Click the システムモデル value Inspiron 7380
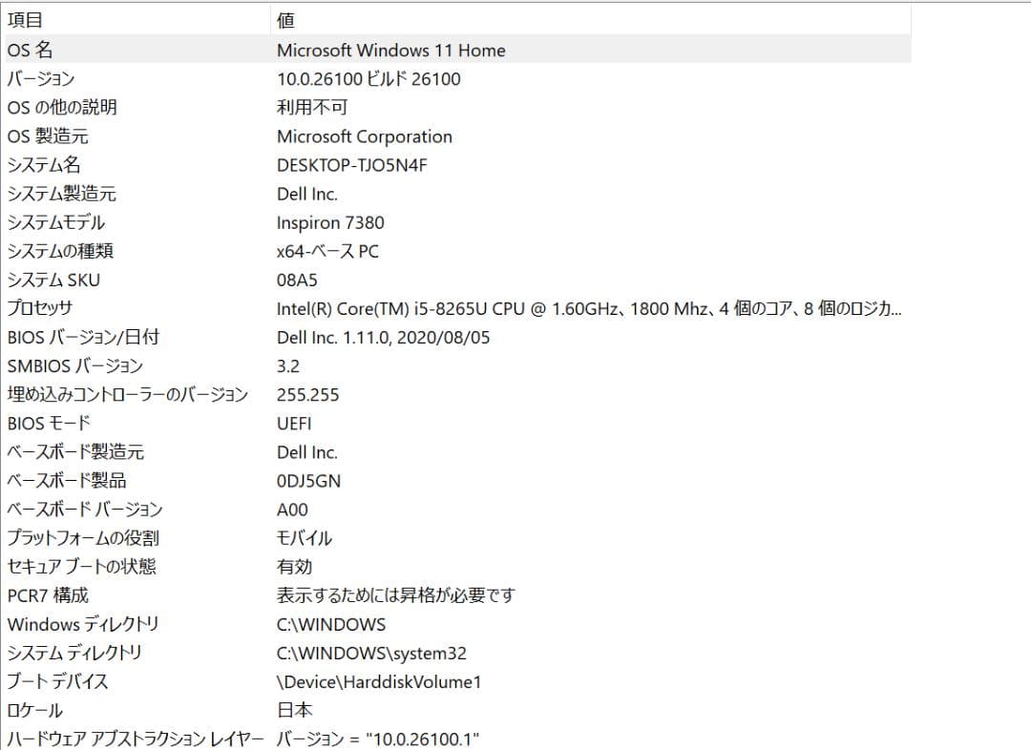 [x=330, y=221]
